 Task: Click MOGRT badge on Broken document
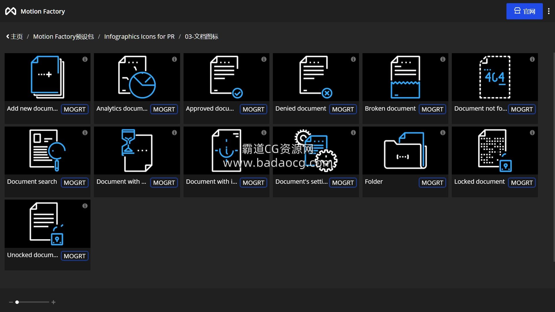point(432,109)
